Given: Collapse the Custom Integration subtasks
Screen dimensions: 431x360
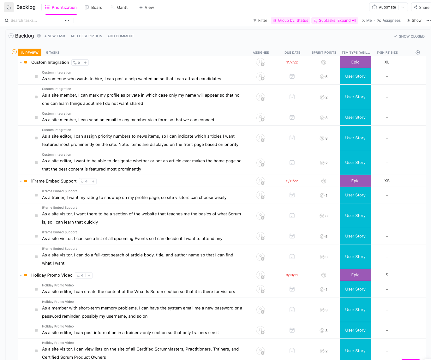Looking at the screenshot, I should click(x=21, y=63).
